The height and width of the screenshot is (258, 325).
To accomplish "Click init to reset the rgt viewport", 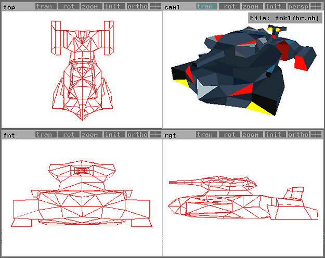I will (x=275, y=135).
